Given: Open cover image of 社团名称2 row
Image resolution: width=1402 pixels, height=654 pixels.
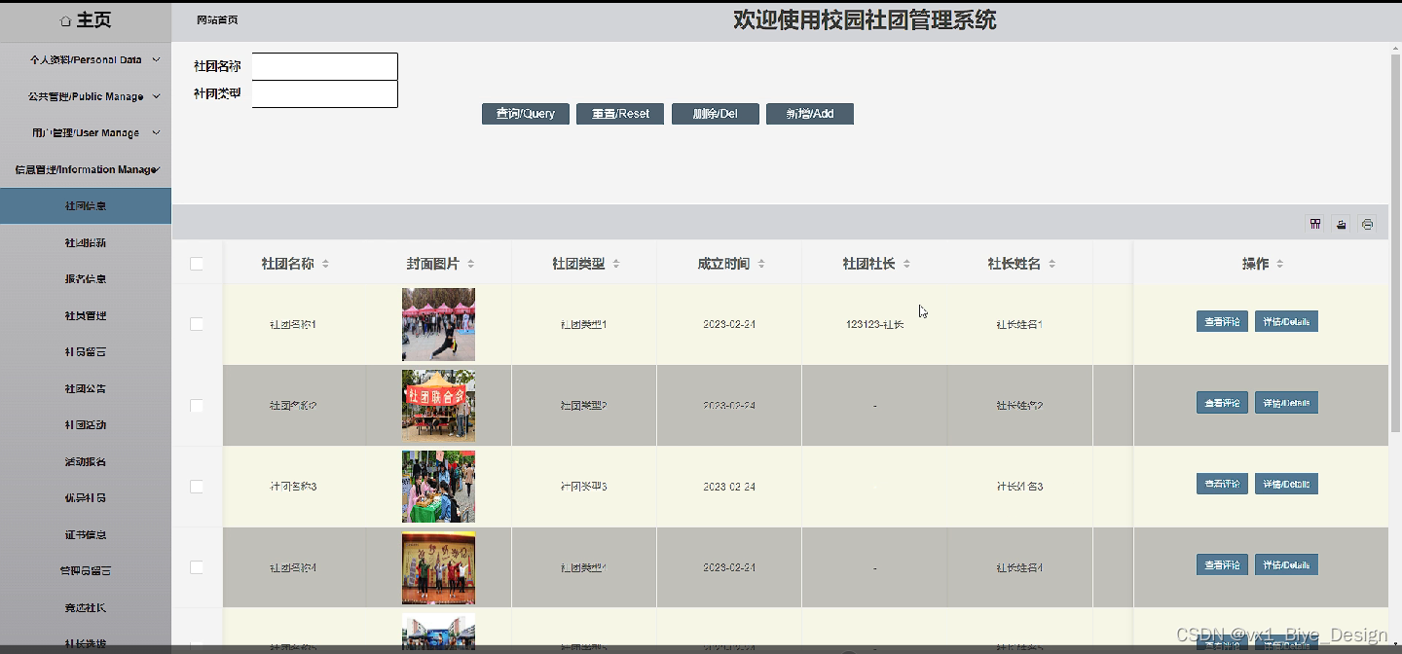Looking at the screenshot, I should pos(438,405).
